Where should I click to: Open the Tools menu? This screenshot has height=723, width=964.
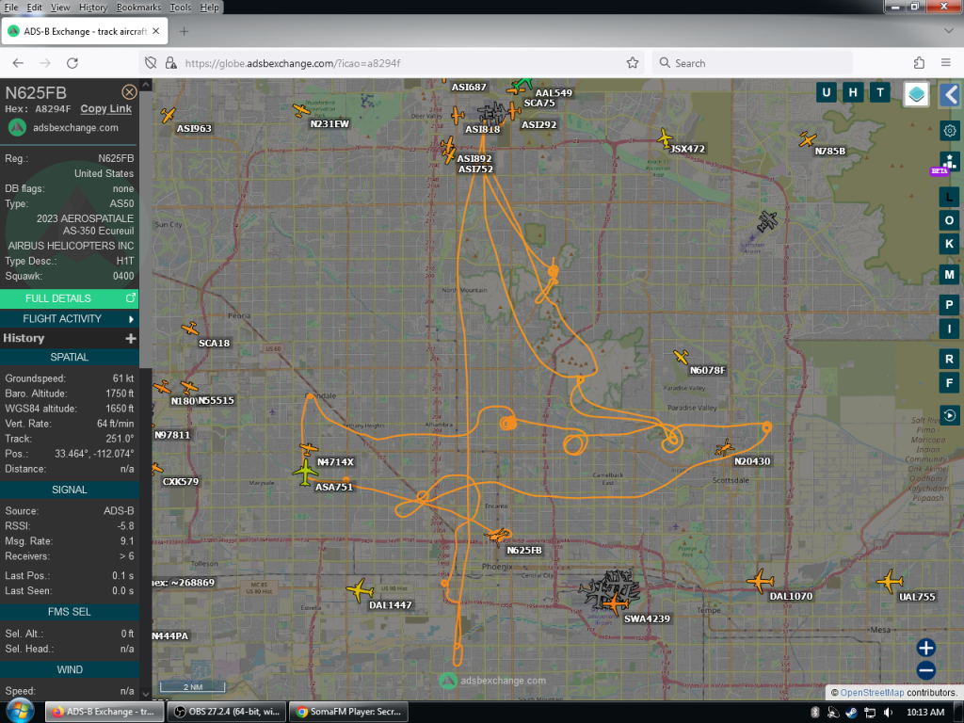tap(180, 8)
